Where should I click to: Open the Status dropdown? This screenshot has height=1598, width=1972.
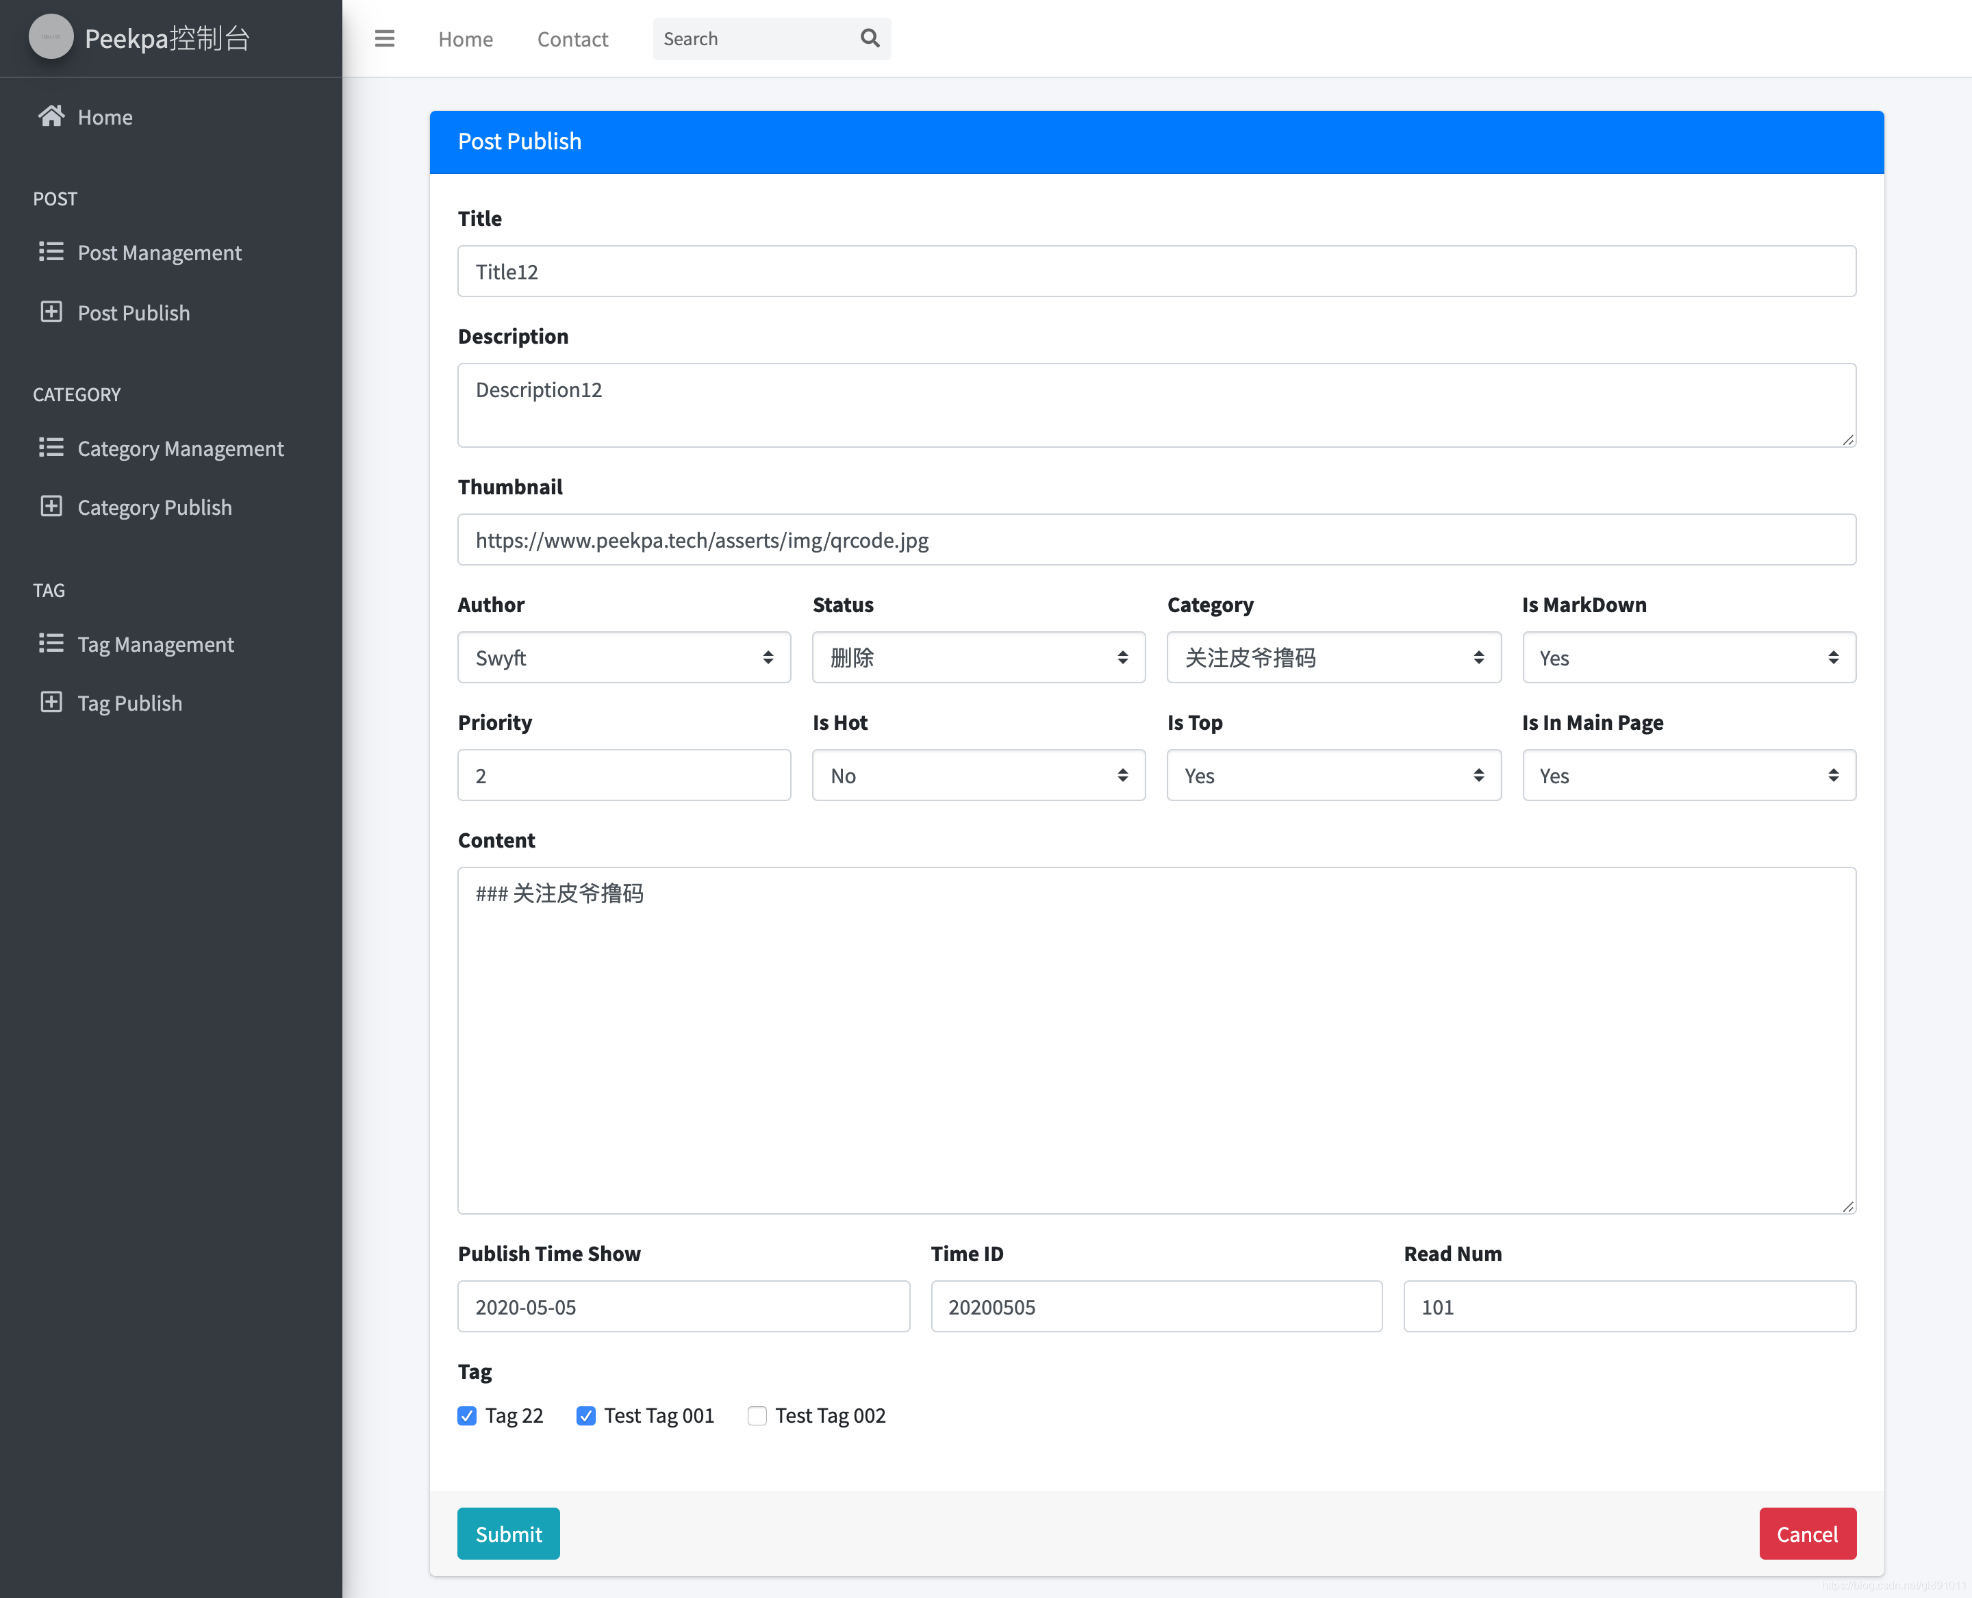click(978, 657)
